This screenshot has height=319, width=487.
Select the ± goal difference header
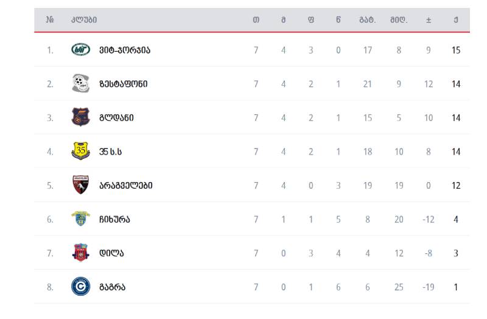point(429,20)
